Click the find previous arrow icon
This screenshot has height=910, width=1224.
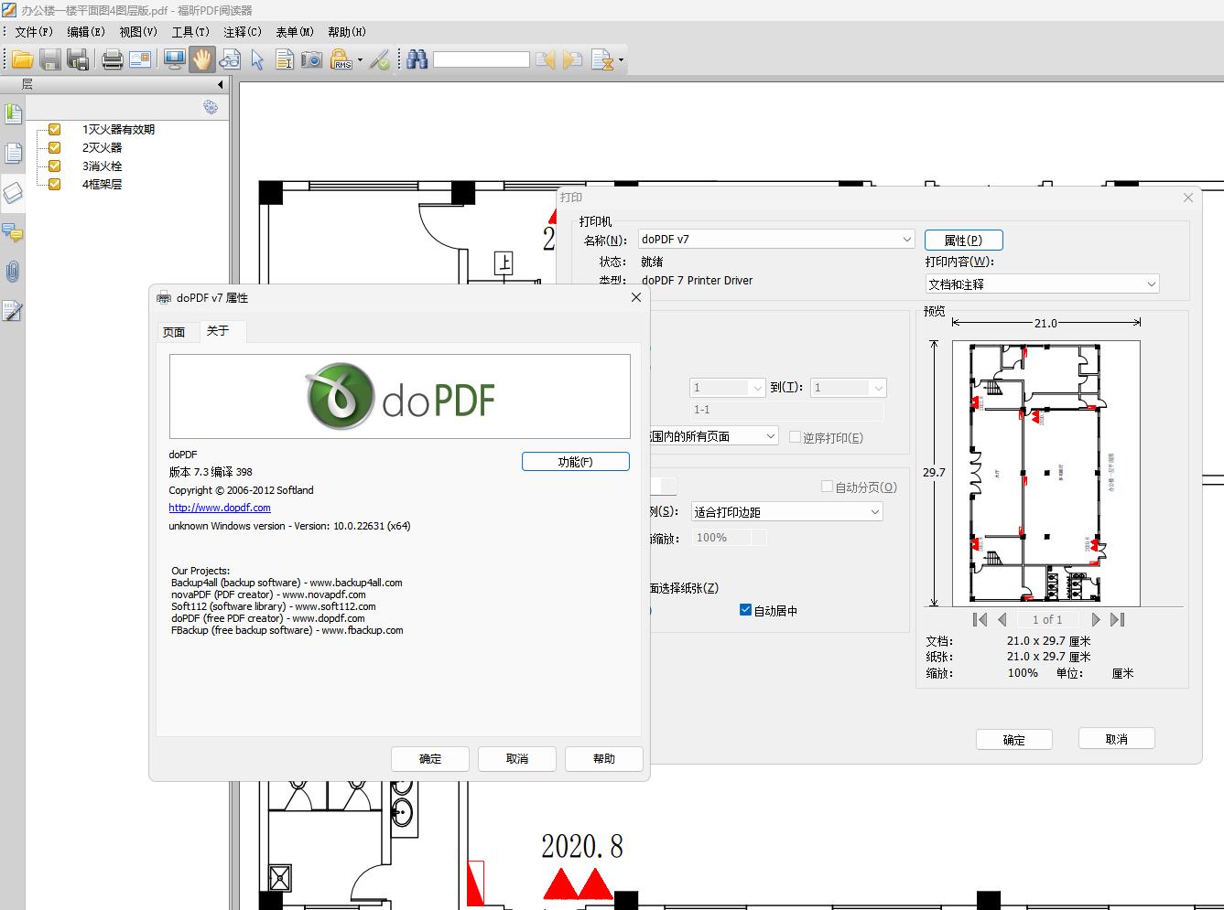(x=546, y=60)
